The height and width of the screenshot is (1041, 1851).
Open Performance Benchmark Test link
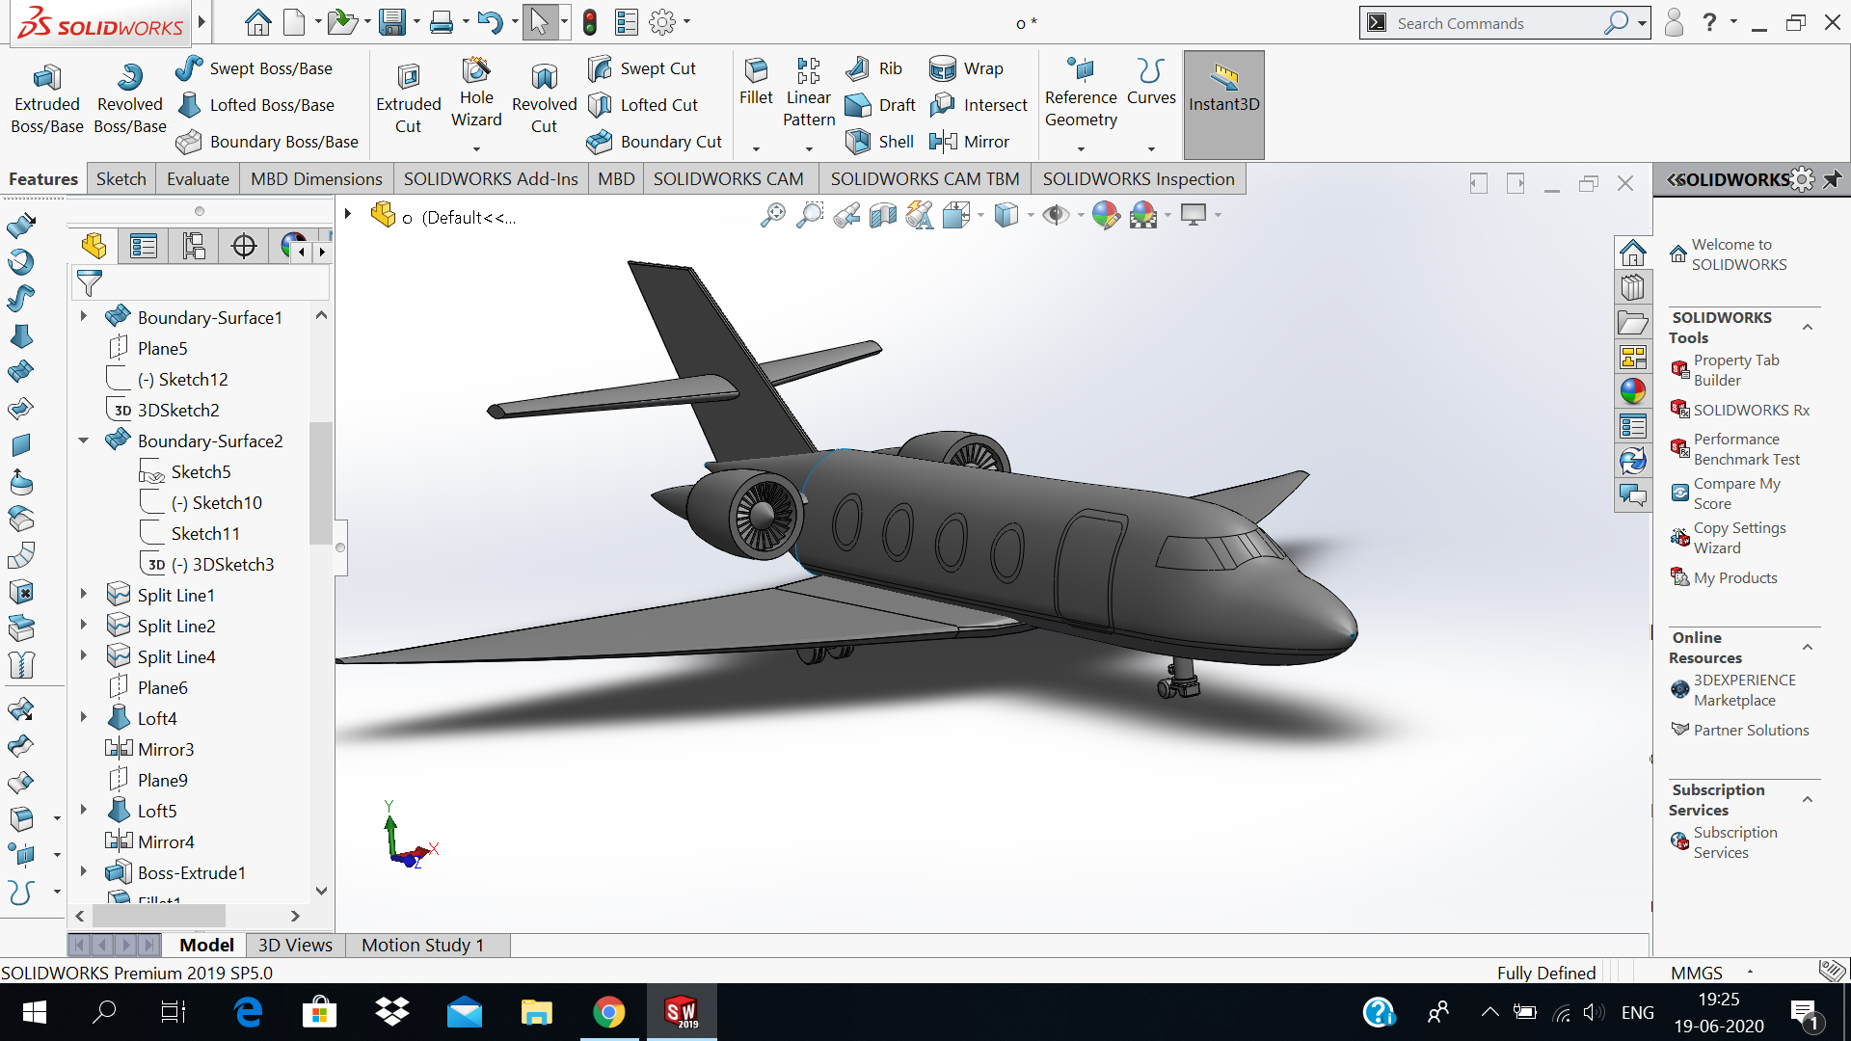[1746, 449]
